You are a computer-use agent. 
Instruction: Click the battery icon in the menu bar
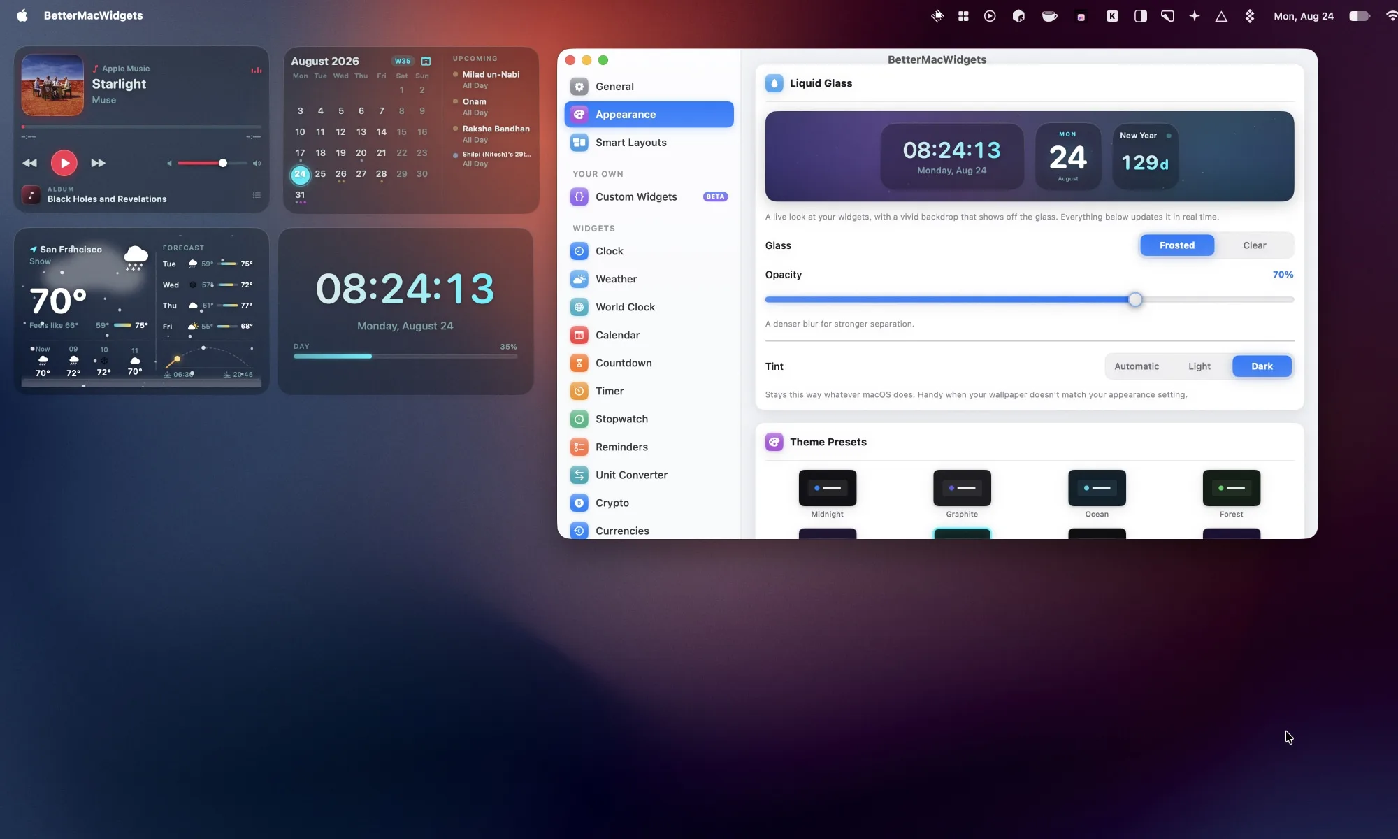[x=1359, y=16]
